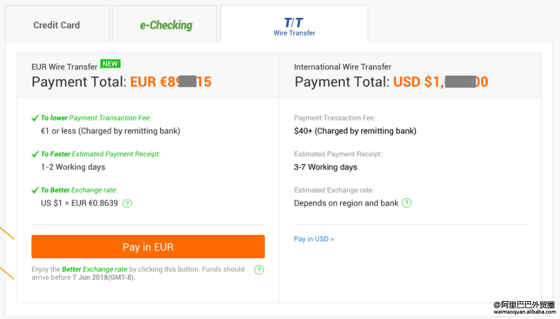The width and height of the screenshot is (560, 319).
Task: Click checkmark next to lower Payment Transaction Fee
Action: tap(35, 118)
